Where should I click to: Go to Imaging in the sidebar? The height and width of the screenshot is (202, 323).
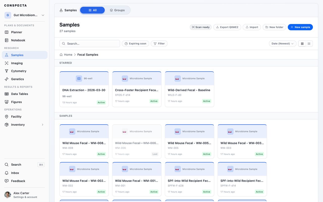(25, 63)
